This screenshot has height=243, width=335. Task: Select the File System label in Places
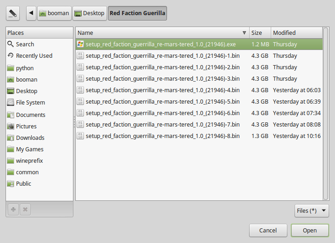(30, 103)
